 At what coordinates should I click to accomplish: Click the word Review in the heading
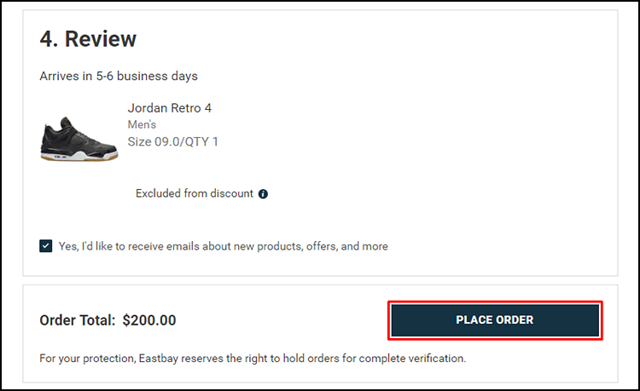(x=101, y=39)
